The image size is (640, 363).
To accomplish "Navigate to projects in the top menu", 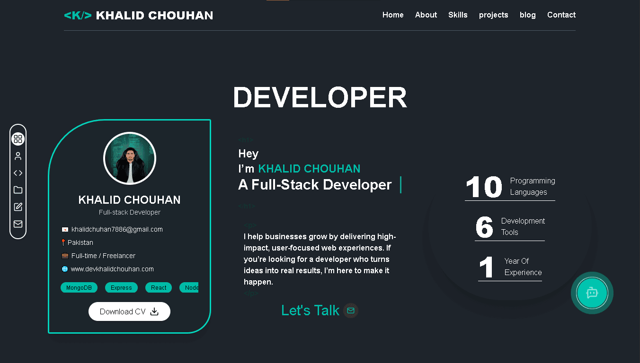I will tap(494, 15).
